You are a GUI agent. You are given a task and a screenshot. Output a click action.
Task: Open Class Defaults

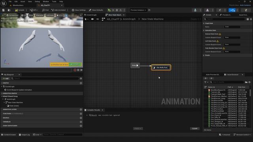point(96,10)
